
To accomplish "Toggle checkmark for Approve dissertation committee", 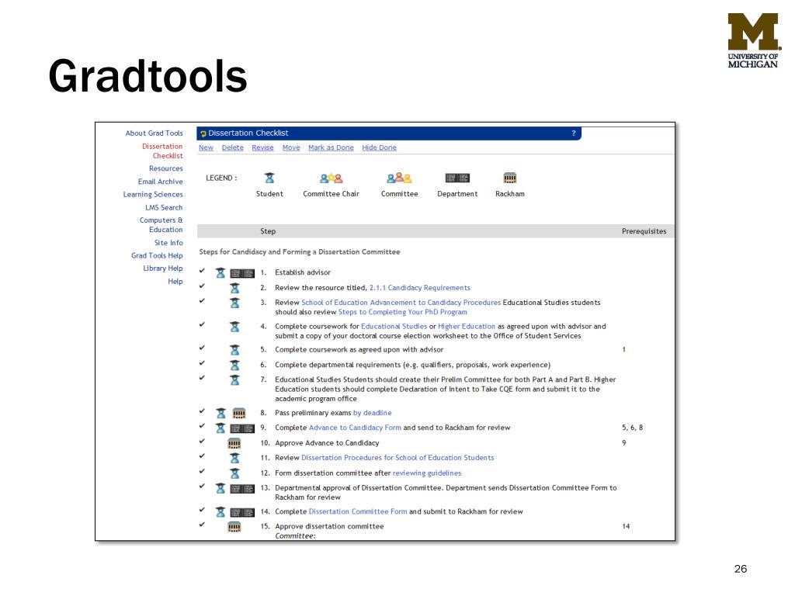I will click(x=203, y=525).
